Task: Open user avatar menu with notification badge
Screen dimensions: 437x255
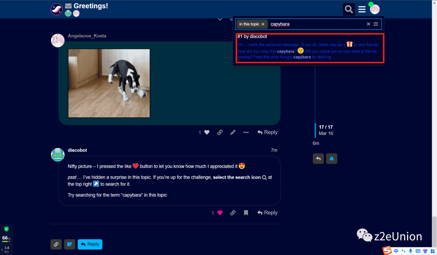Action: [375, 9]
